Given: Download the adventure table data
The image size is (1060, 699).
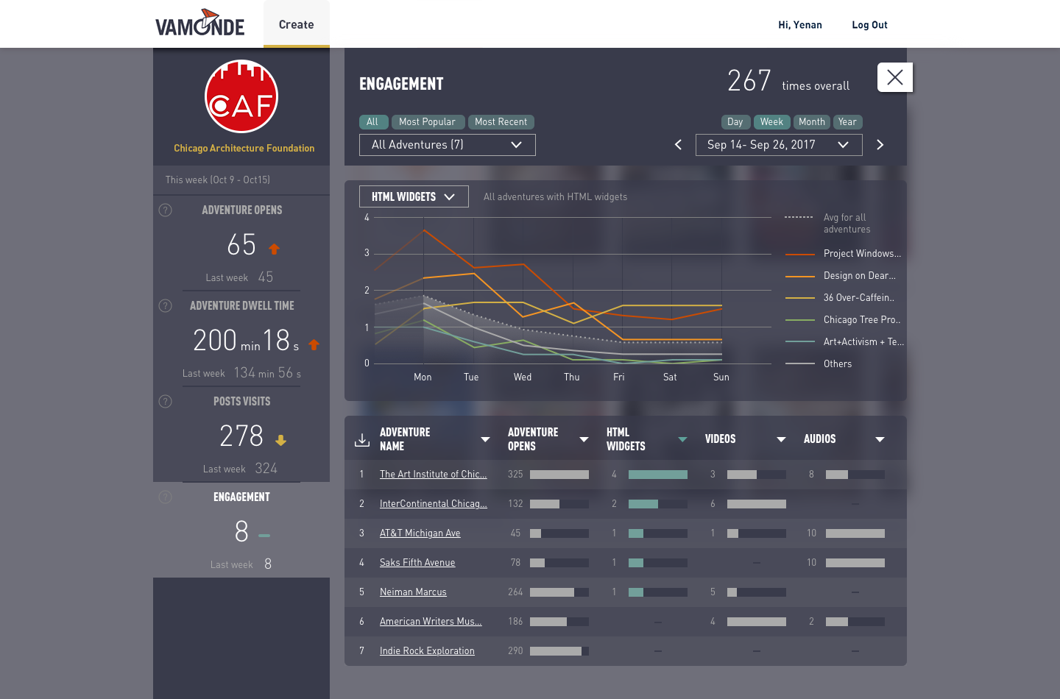Looking at the screenshot, I should (362, 439).
